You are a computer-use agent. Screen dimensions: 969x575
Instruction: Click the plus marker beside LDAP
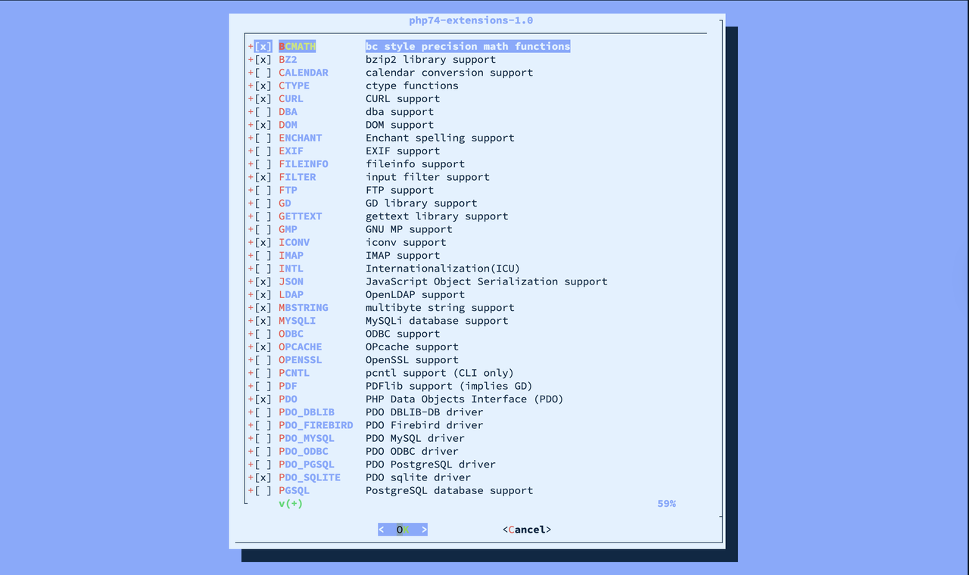coord(251,295)
